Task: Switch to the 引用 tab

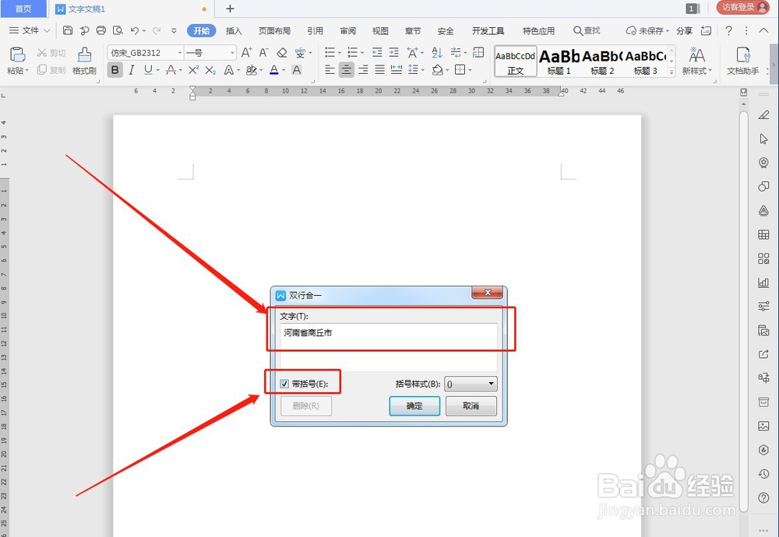Action: [x=315, y=31]
